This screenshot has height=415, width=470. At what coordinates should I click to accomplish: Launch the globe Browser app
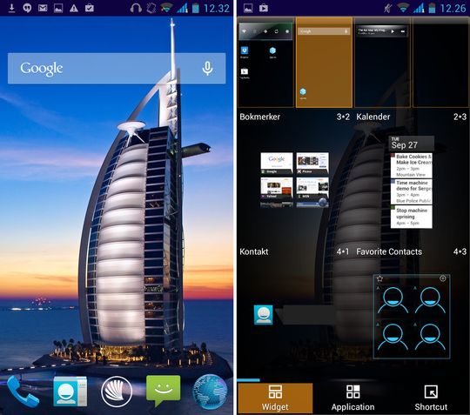coord(210,392)
